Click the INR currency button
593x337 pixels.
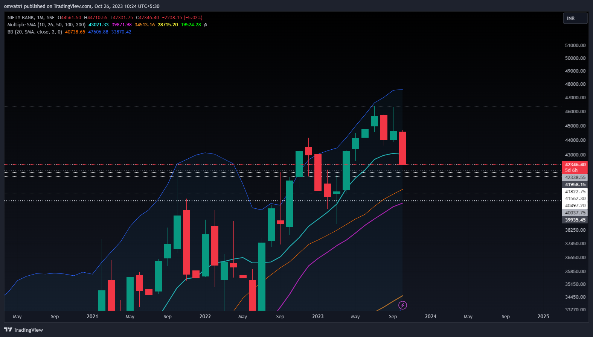[575, 18]
